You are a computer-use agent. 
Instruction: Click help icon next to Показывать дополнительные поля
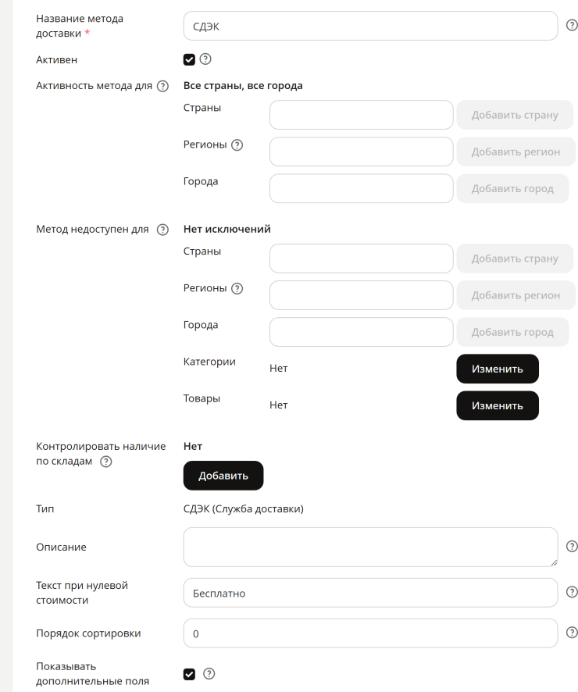click(209, 673)
